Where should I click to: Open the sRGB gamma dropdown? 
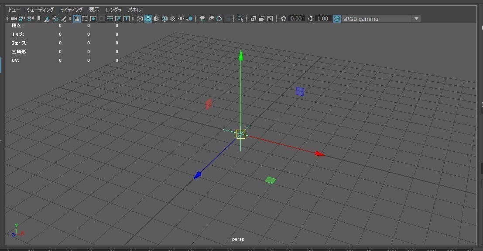[x=416, y=18]
